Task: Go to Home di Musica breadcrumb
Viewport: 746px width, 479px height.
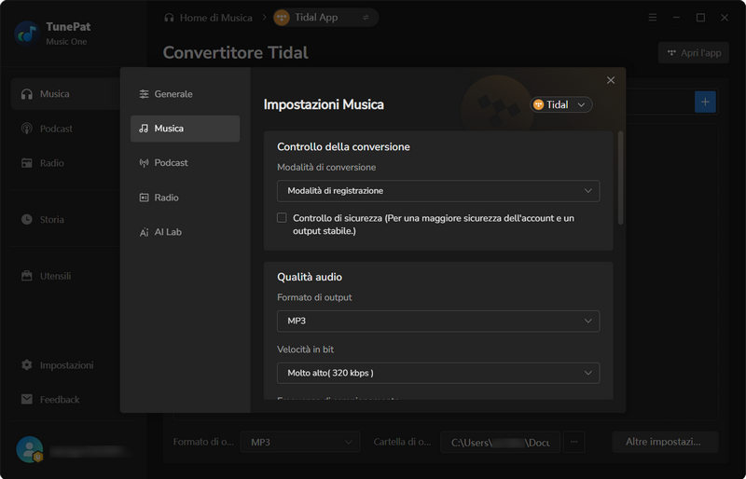Action: click(x=208, y=18)
